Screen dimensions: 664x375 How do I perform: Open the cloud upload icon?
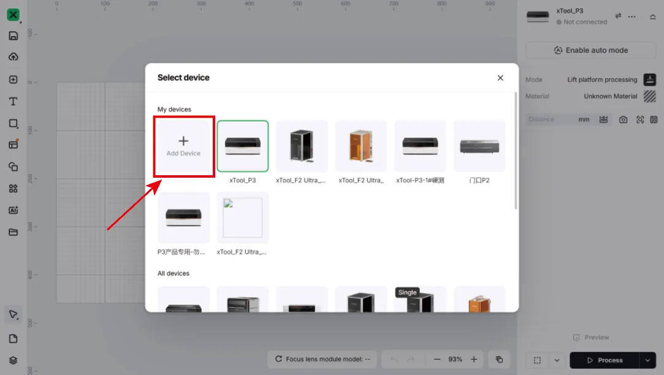[13, 57]
